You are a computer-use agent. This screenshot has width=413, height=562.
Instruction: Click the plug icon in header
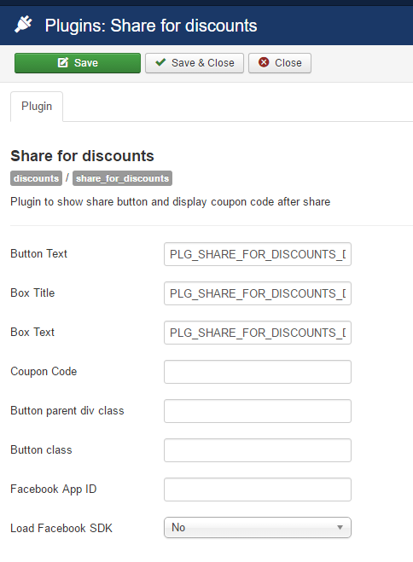pyautogui.click(x=23, y=25)
